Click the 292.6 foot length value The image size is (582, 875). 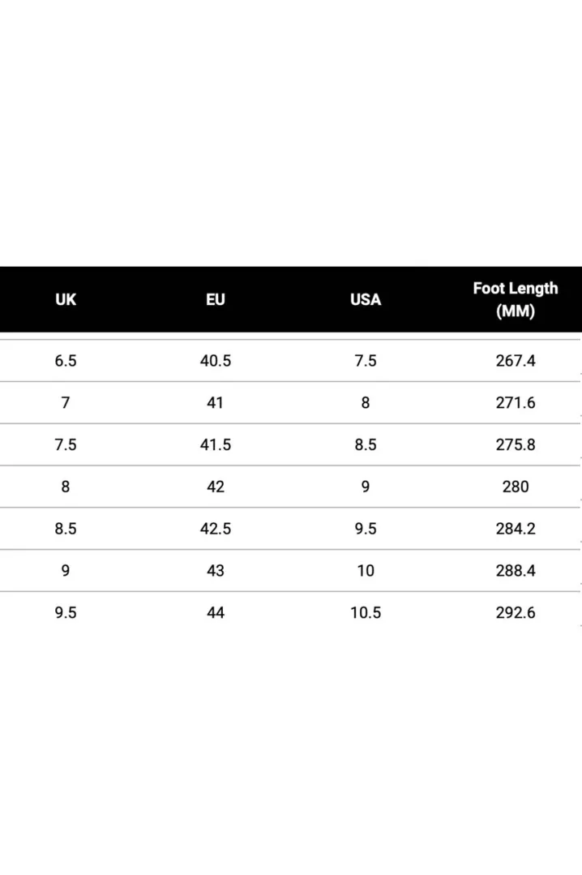(516, 613)
